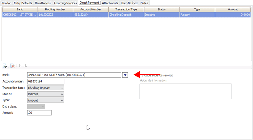Screen dimensions: 253x140
Task: Select the CHECKING - 1ST STATE row cell
Action: click(20, 15)
